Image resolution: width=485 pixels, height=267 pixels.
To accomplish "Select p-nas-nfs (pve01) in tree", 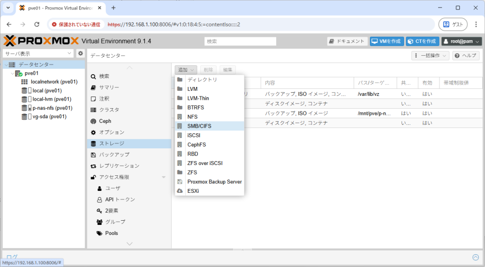I will [x=53, y=108].
